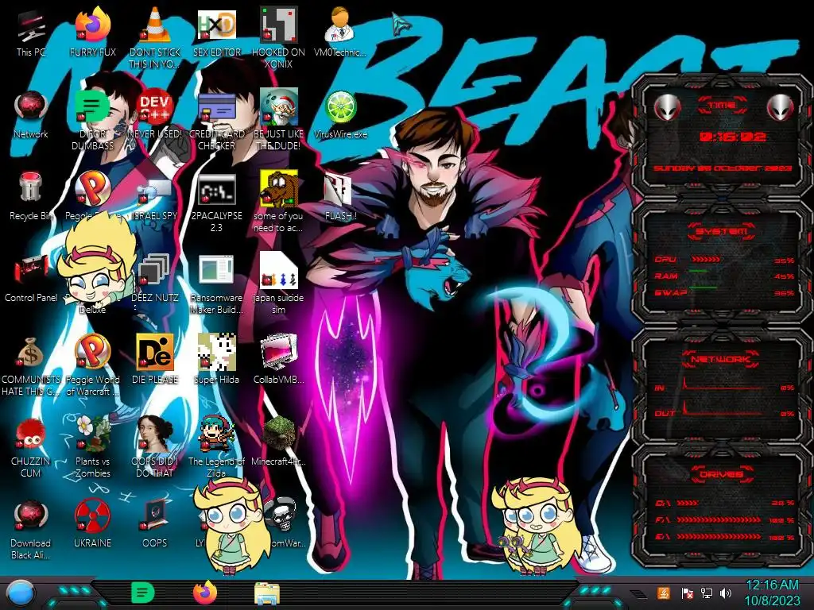
Task: Open CollabVMB... monitor icon
Action: (278, 359)
